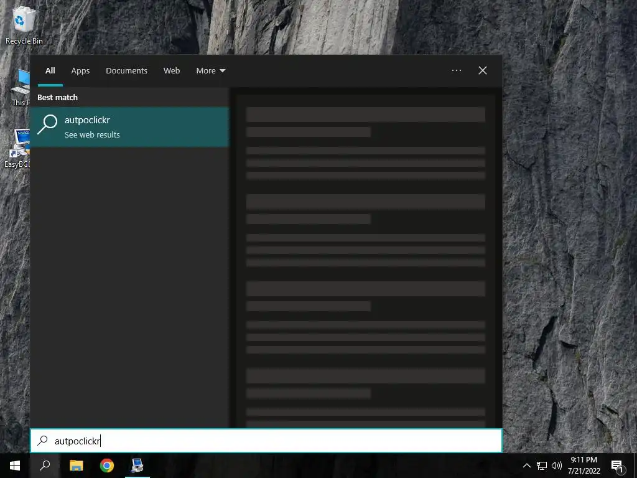Focus the search input containing autpoclickr
The width and height of the screenshot is (637, 478).
[266, 441]
